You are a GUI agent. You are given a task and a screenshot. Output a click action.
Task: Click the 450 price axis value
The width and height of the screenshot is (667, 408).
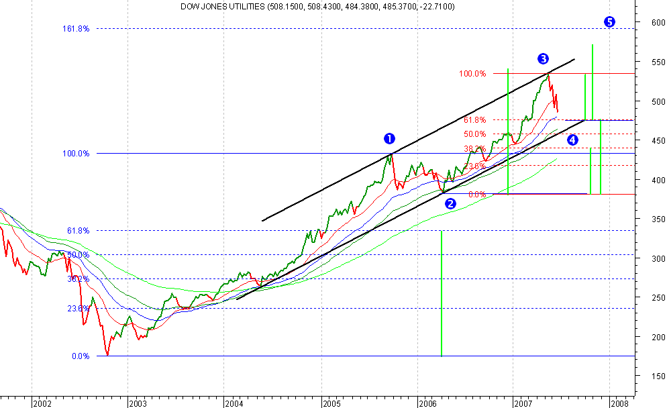point(658,140)
